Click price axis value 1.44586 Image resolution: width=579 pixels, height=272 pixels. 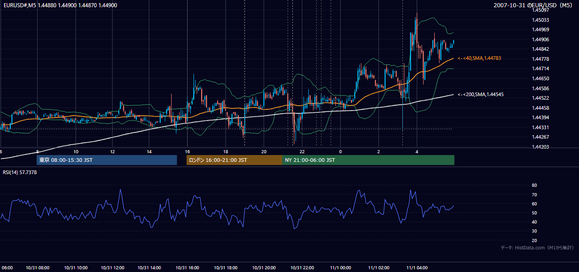coord(540,88)
